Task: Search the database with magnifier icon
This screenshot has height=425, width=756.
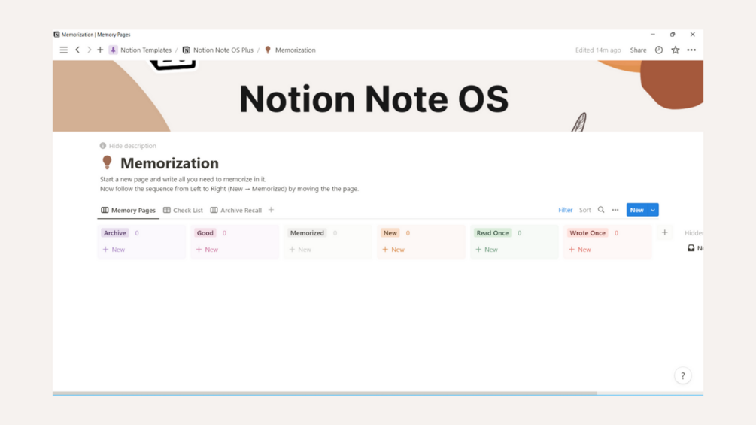Action: (601, 210)
